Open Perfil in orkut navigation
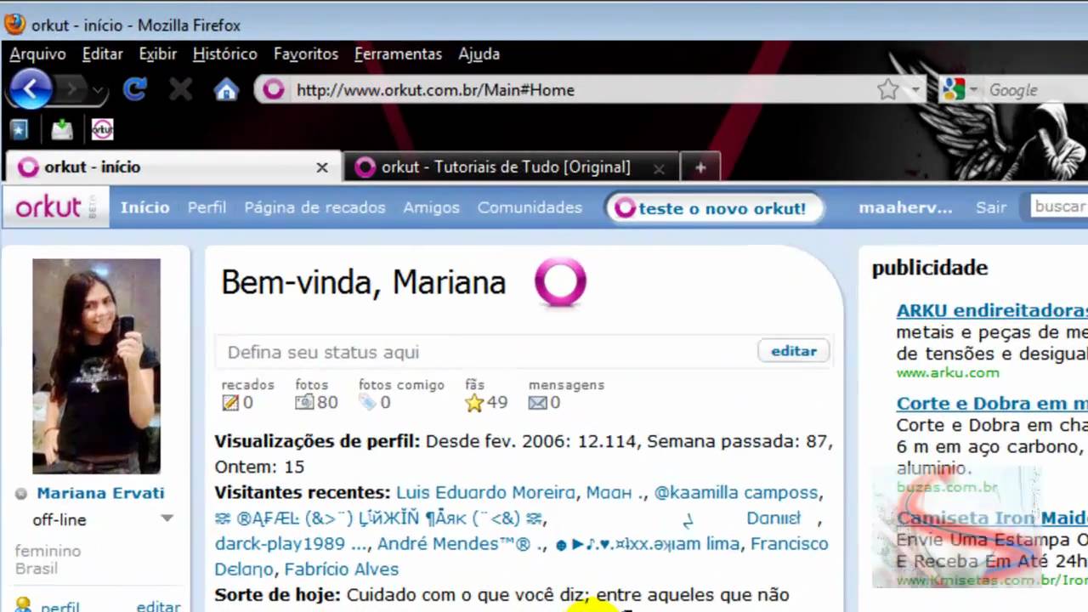 click(207, 207)
